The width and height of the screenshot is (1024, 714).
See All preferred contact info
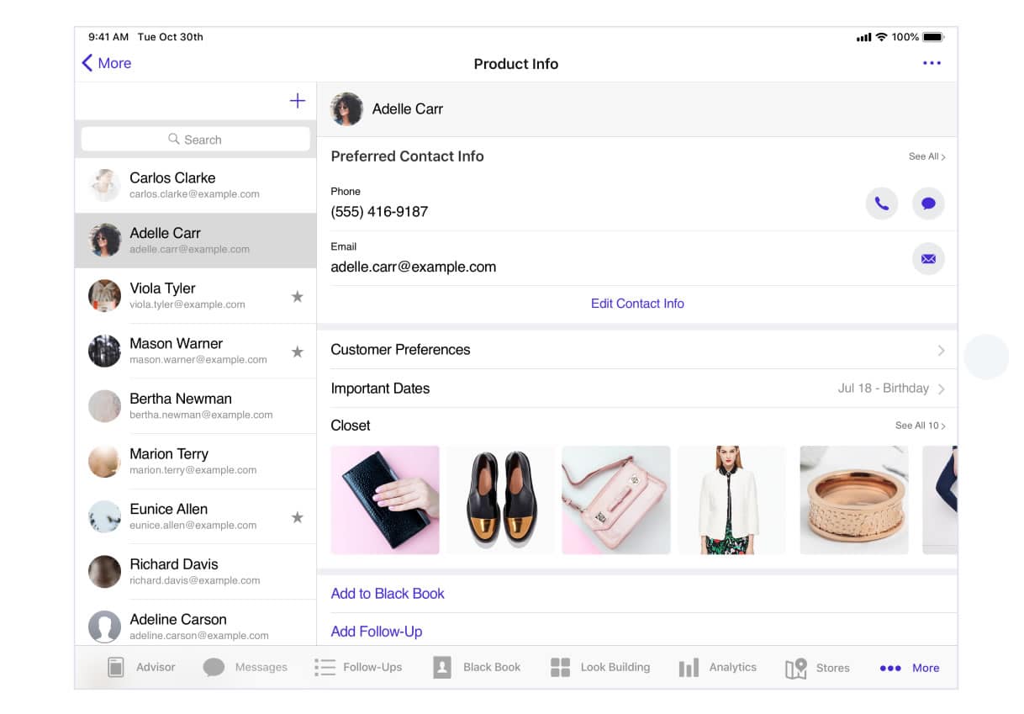[927, 156]
